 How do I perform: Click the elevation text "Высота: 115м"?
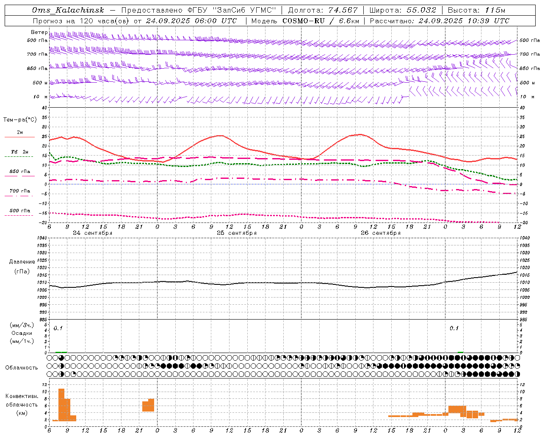(476, 10)
